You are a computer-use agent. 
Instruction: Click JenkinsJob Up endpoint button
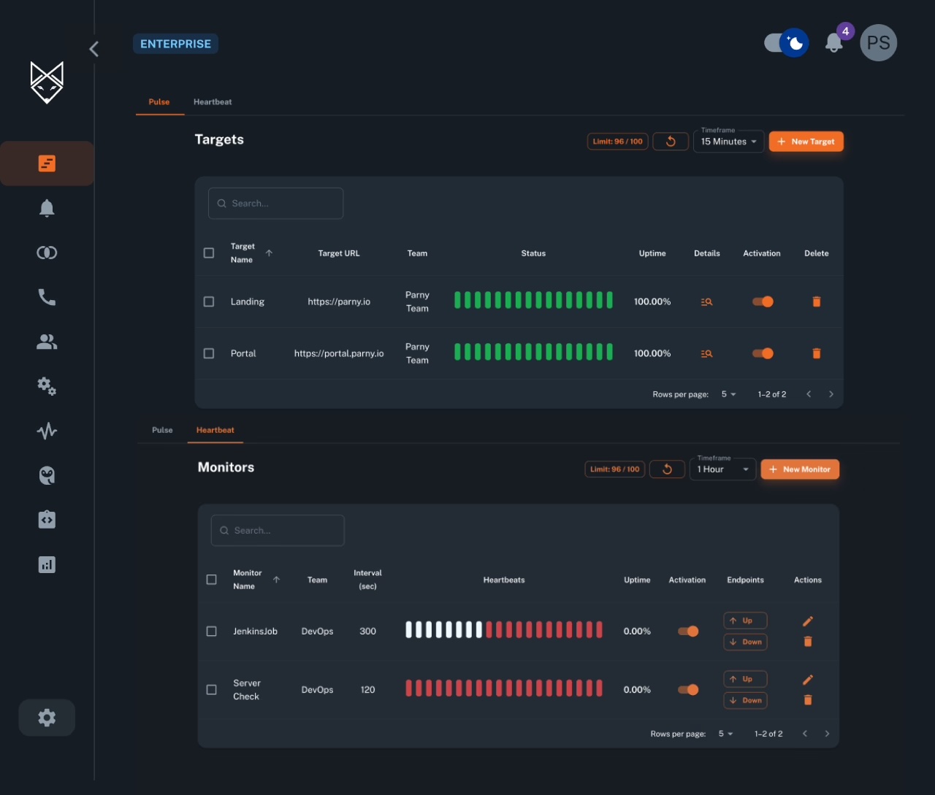(x=745, y=621)
